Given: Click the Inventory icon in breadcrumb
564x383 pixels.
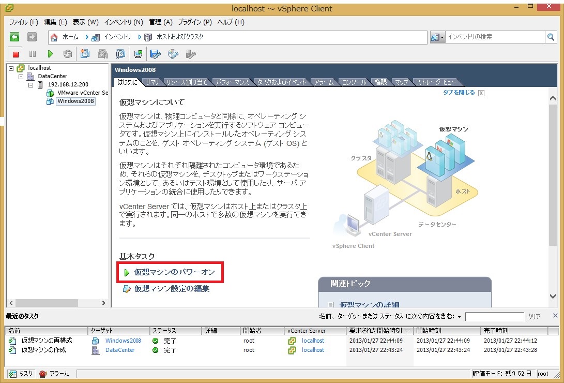Looking at the screenshot, I should [96, 37].
